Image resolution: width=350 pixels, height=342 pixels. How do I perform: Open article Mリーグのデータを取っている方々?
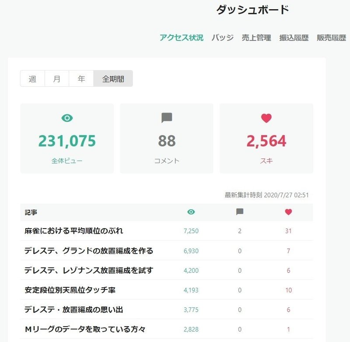[x=85, y=329]
